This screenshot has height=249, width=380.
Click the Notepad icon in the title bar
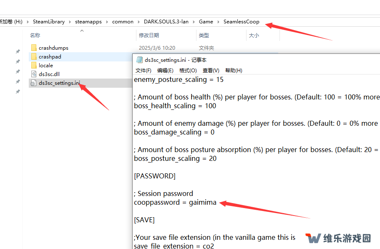pyautogui.click(x=139, y=60)
